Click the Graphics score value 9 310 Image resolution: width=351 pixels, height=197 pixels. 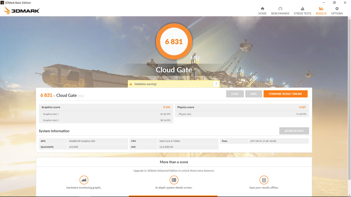(166, 107)
